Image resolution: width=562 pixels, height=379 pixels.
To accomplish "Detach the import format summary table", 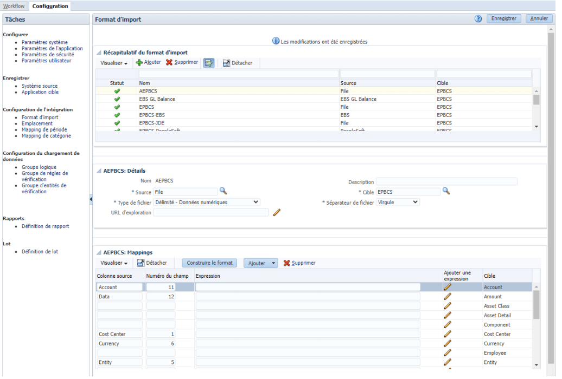I will pyautogui.click(x=237, y=63).
